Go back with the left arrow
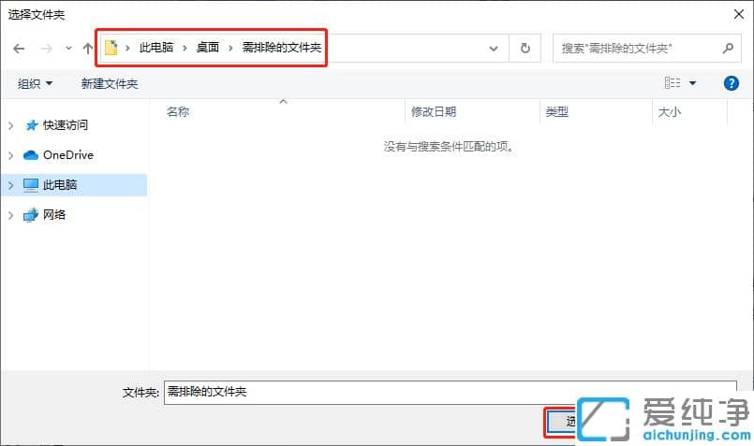754x446 pixels. coord(19,48)
